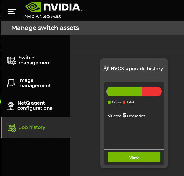Open the 5 initiated upgrades link
This screenshot has width=184, height=176.
124,116
